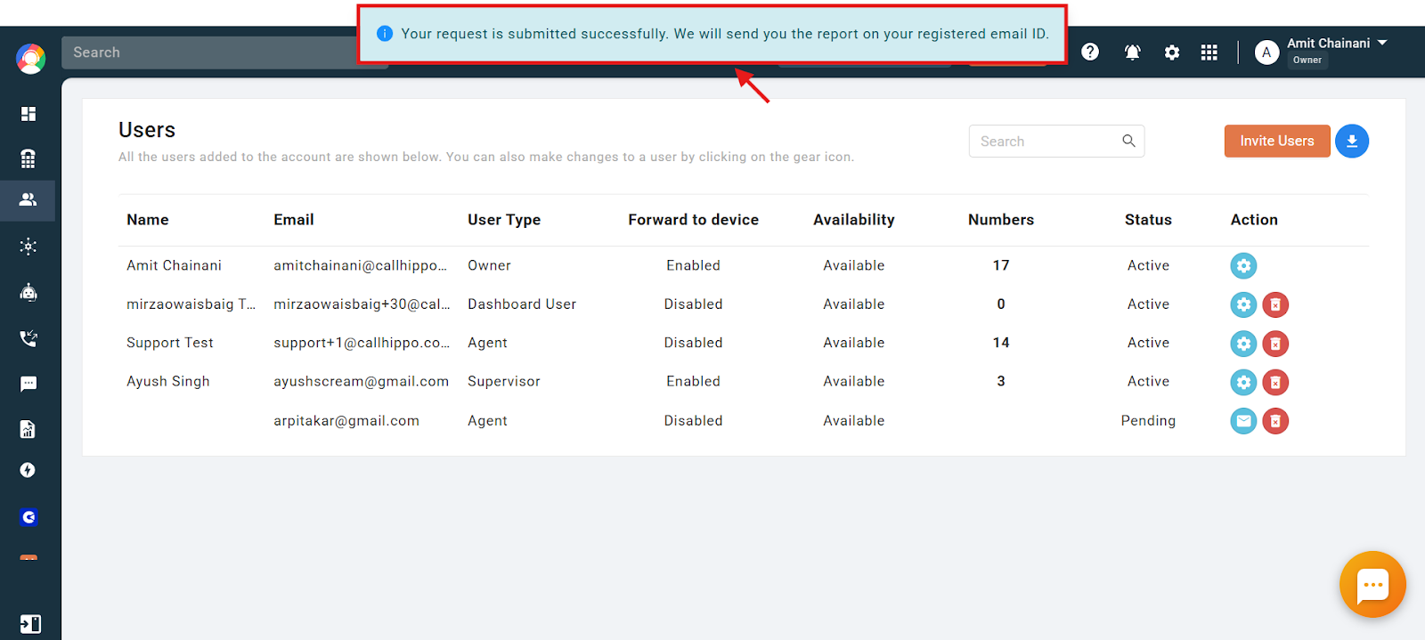
Task: Download the users report
Action: 1352,141
